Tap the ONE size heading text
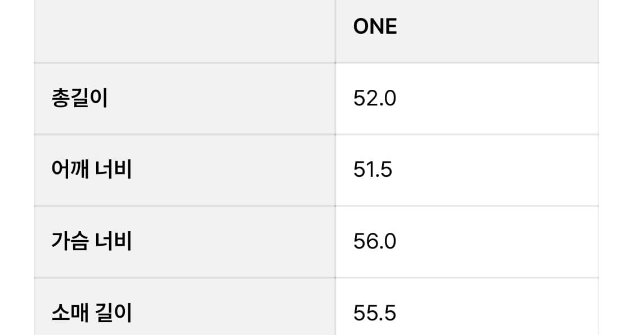 tap(375, 26)
